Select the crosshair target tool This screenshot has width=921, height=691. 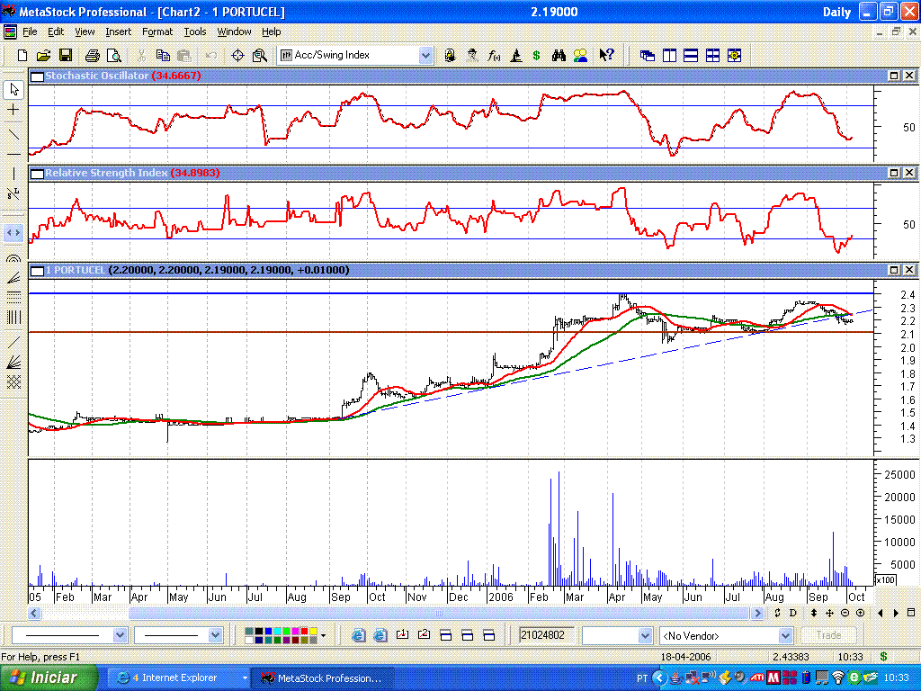pos(237,56)
